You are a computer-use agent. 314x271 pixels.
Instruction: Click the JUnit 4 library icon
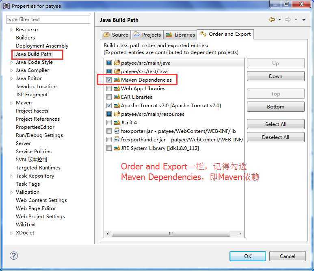pos(117,122)
